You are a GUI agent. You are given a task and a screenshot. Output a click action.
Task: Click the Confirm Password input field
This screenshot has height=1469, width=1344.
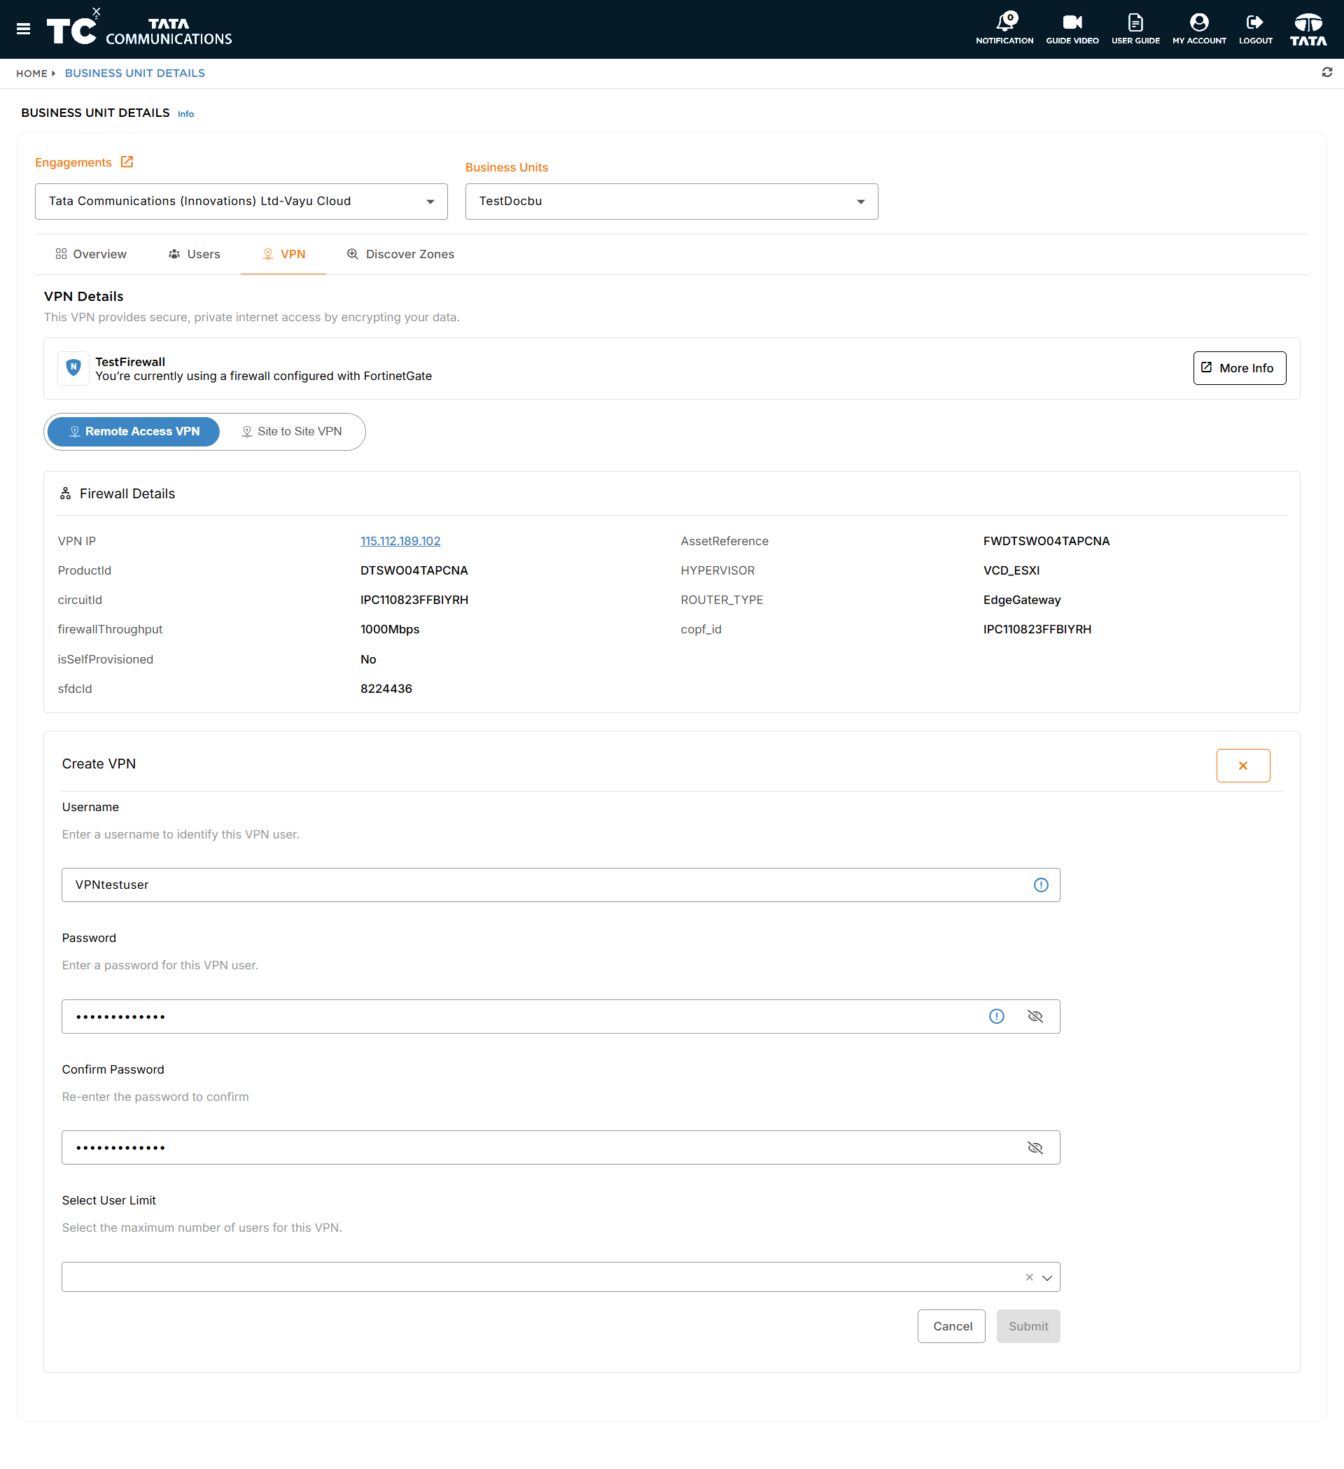pos(561,1148)
